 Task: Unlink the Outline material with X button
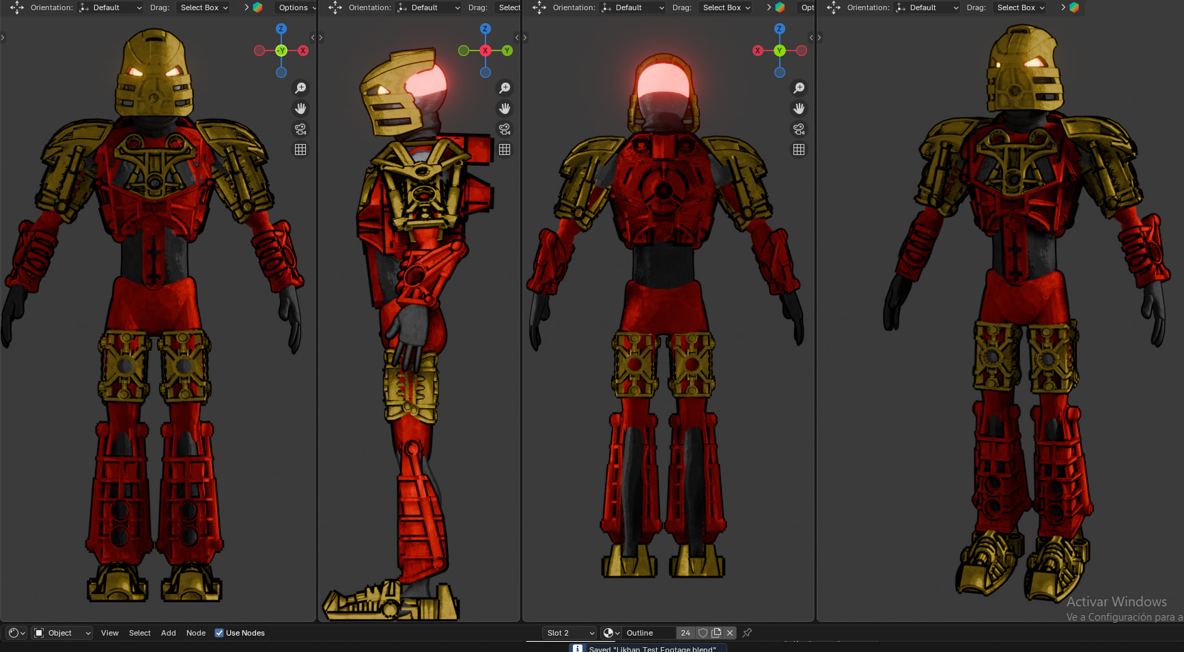tap(730, 633)
